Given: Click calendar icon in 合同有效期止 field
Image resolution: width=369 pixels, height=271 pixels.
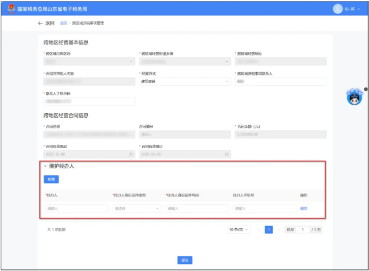Looking at the screenshot, I should click(x=227, y=154).
